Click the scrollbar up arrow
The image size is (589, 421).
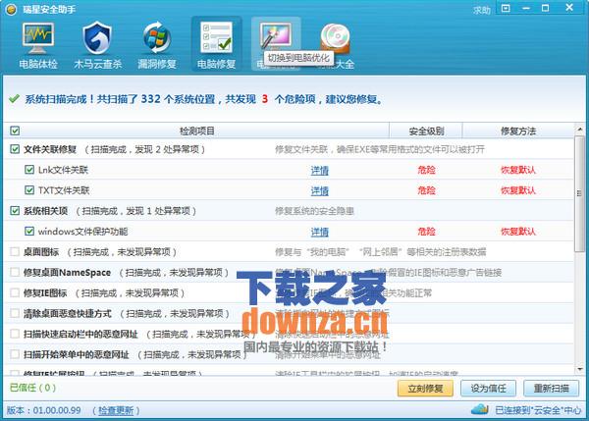[x=579, y=129]
